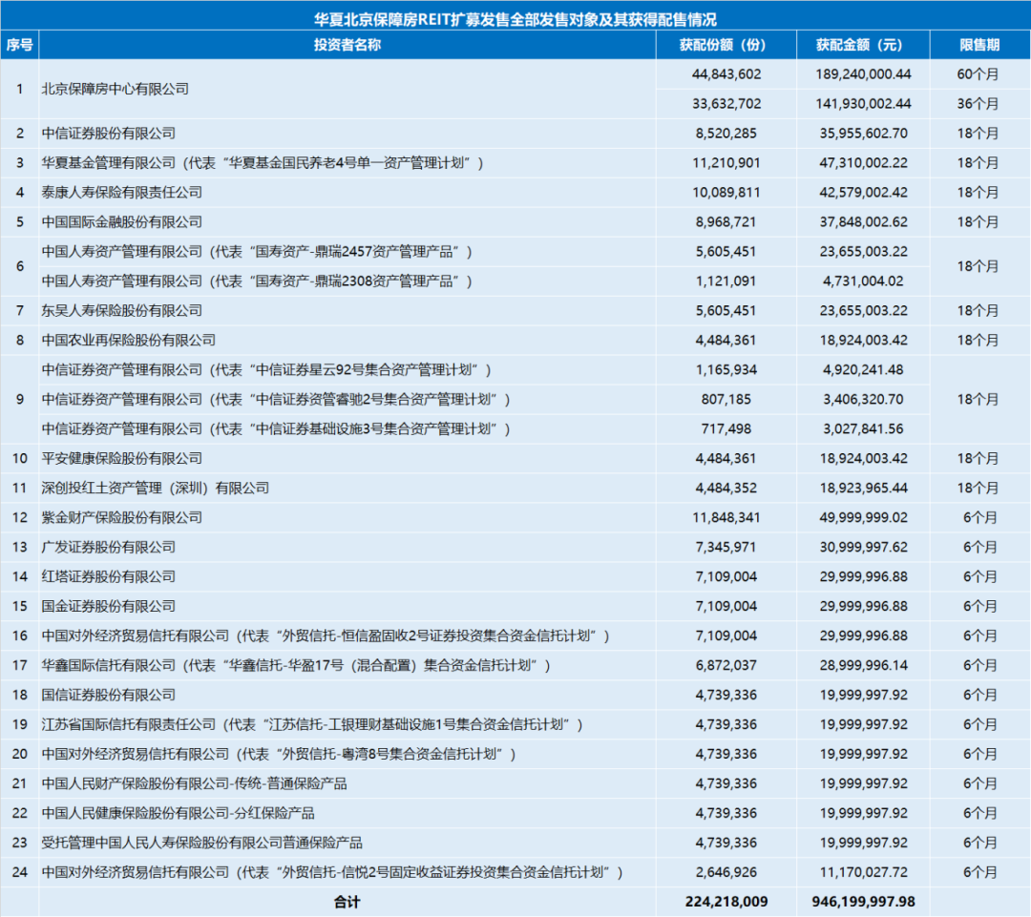Select the 投资者名称 column header

point(347,45)
